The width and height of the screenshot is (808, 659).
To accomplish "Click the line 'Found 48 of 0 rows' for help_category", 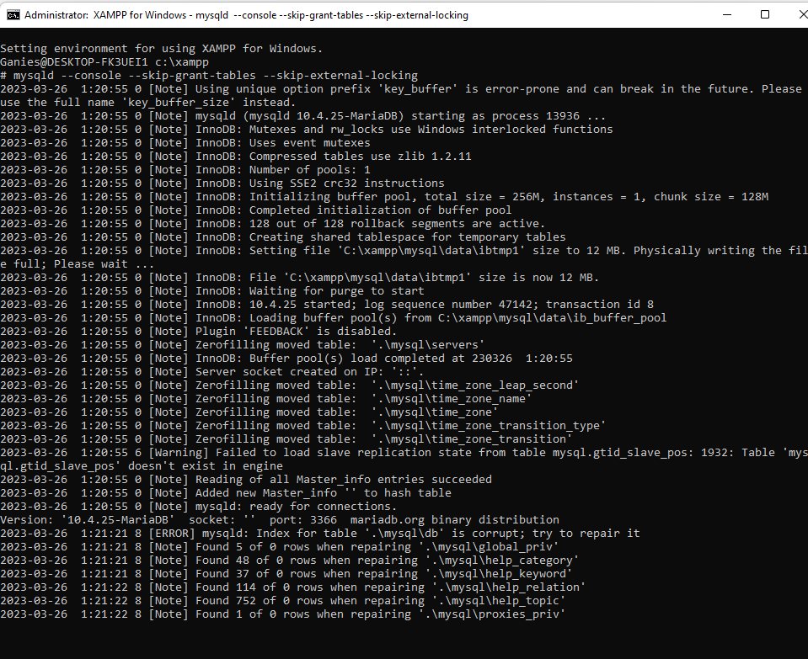I will [290, 561].
